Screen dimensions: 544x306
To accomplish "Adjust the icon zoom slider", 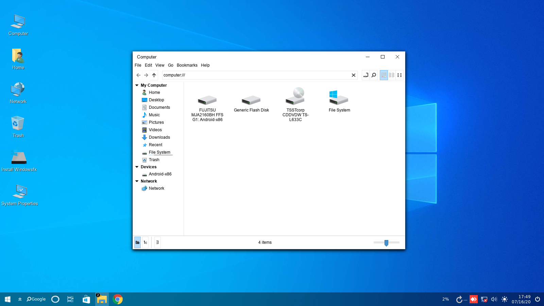I will [x=386, y=243].
